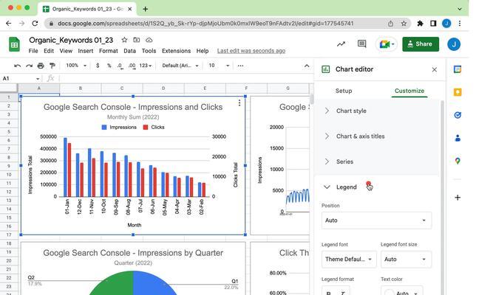Open the File menu
Screen dimensions: 493x295
[33, 51]
